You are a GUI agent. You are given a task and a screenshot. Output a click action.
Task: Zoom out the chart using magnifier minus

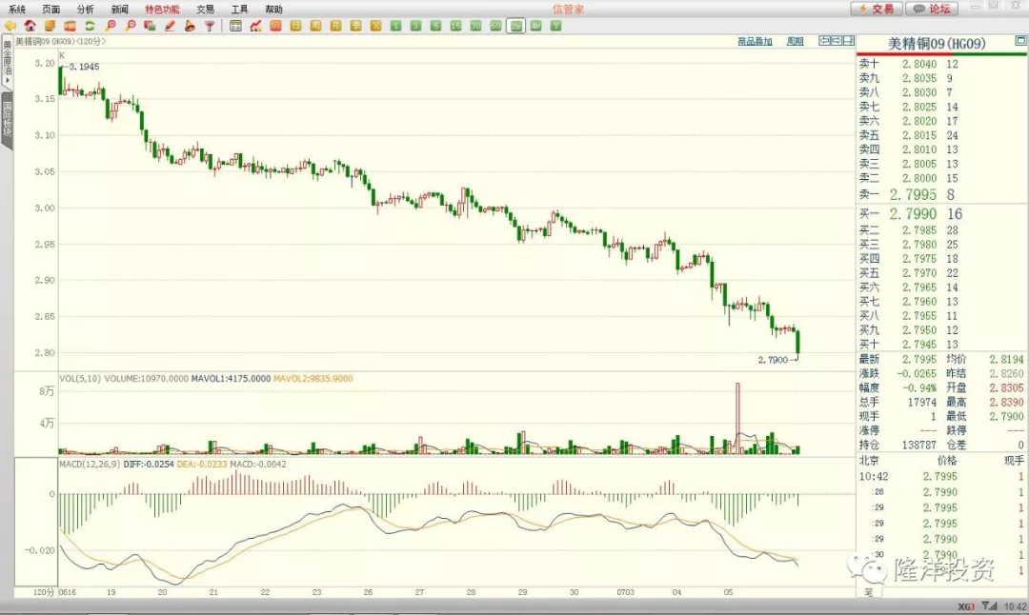click(x=131, y=26)
